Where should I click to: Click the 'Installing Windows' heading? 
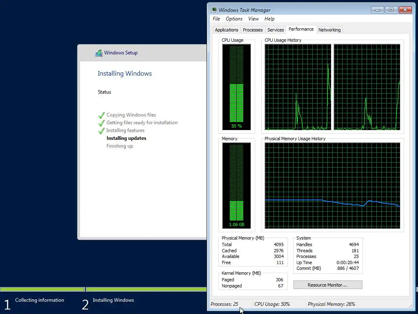click(125, 74)
